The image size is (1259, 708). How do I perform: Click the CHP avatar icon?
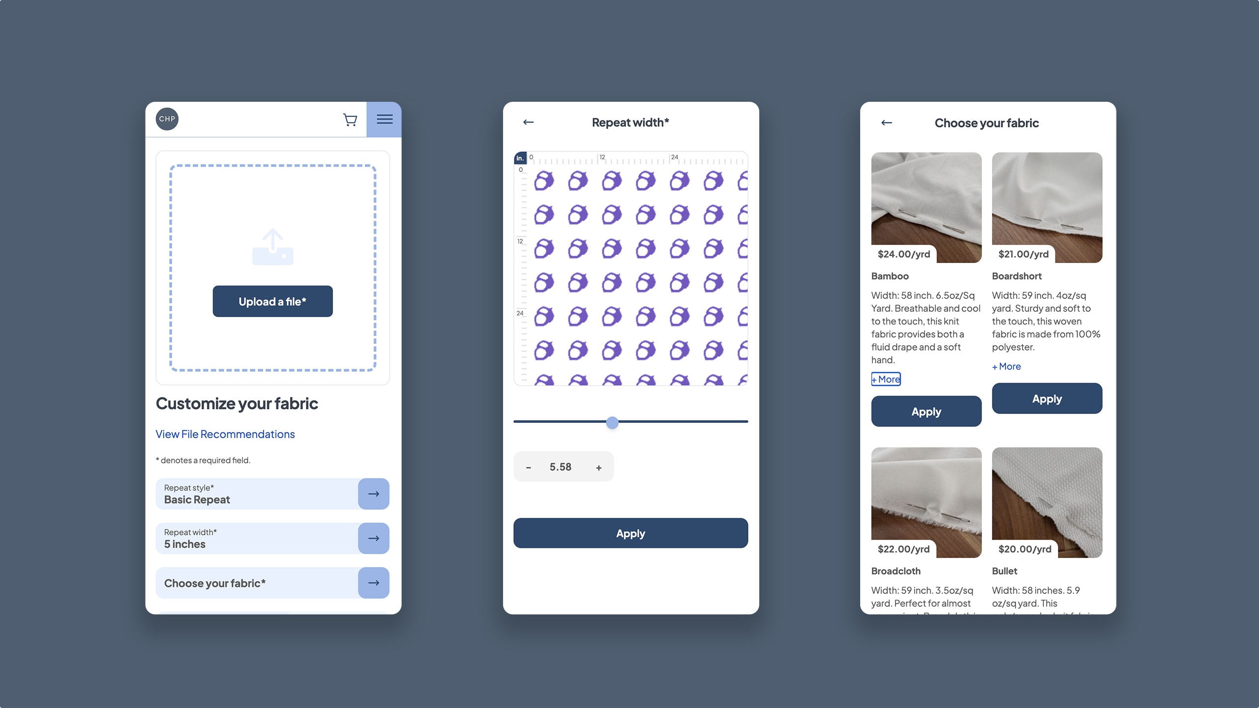[167, 118]
